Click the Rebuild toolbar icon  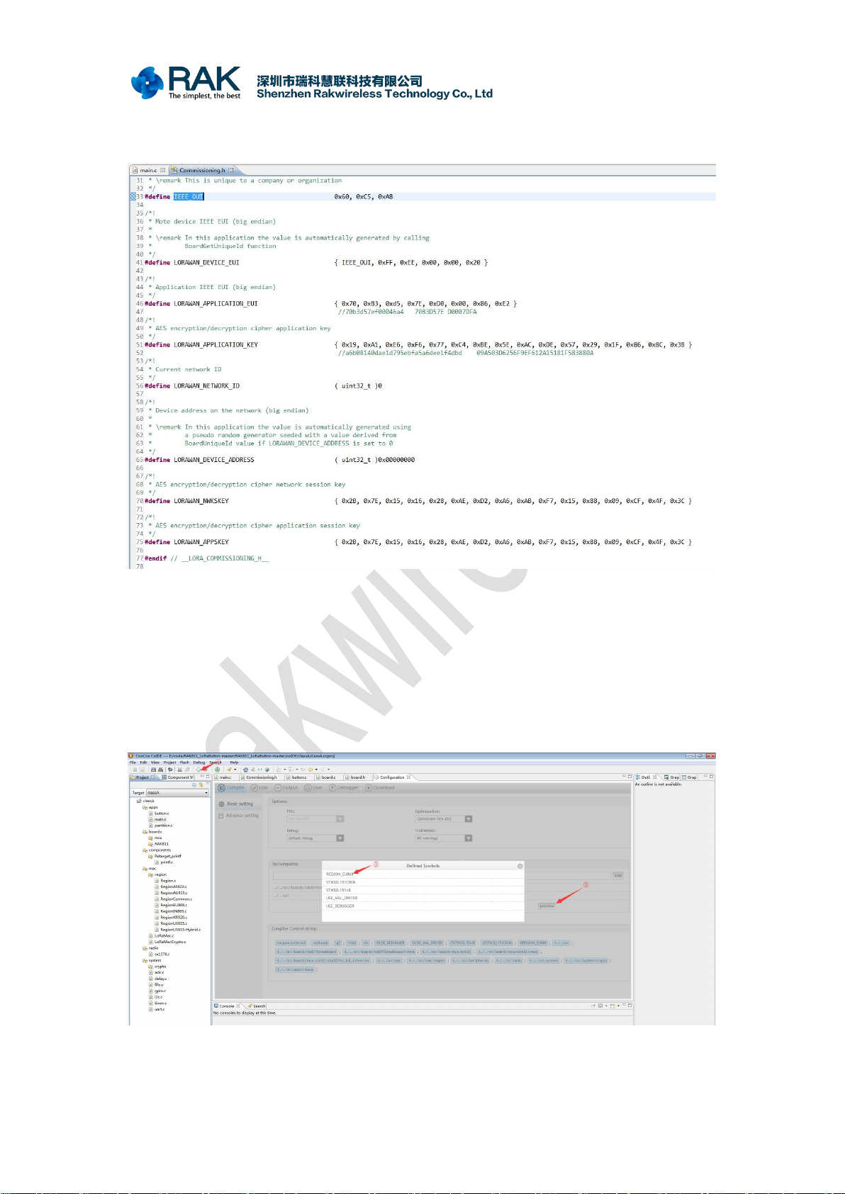161,770
